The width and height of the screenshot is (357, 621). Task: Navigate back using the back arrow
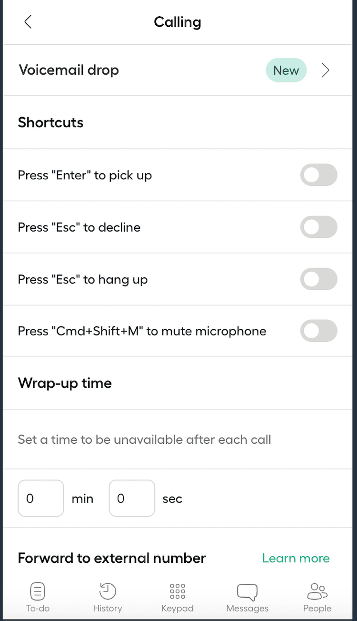[x=27, y=21]
